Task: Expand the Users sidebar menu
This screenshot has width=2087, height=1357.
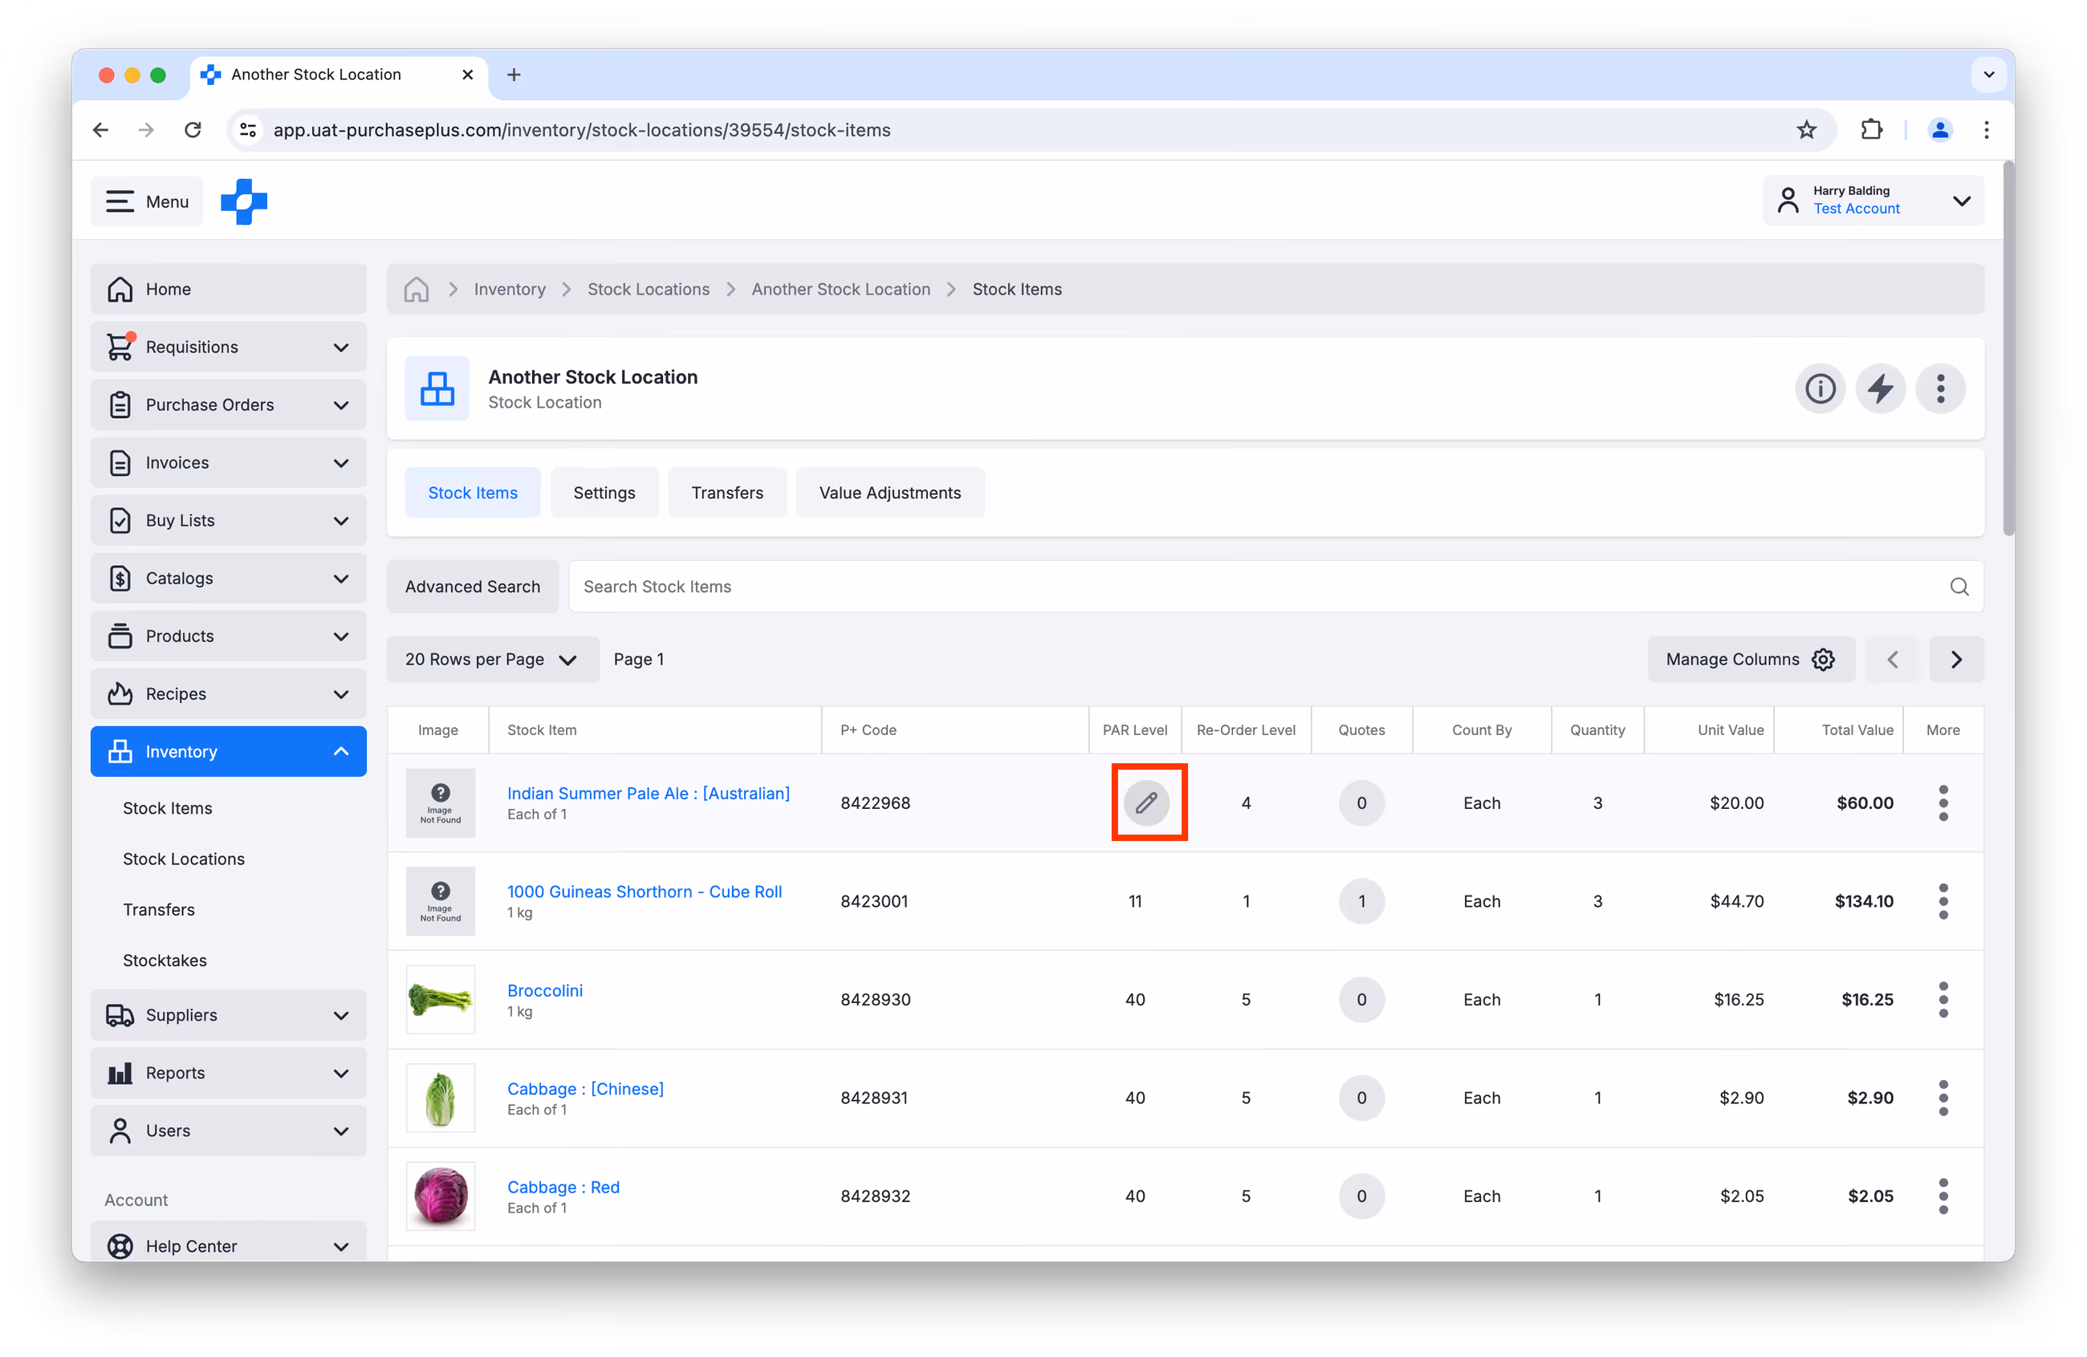Action: pos(228,1131)
